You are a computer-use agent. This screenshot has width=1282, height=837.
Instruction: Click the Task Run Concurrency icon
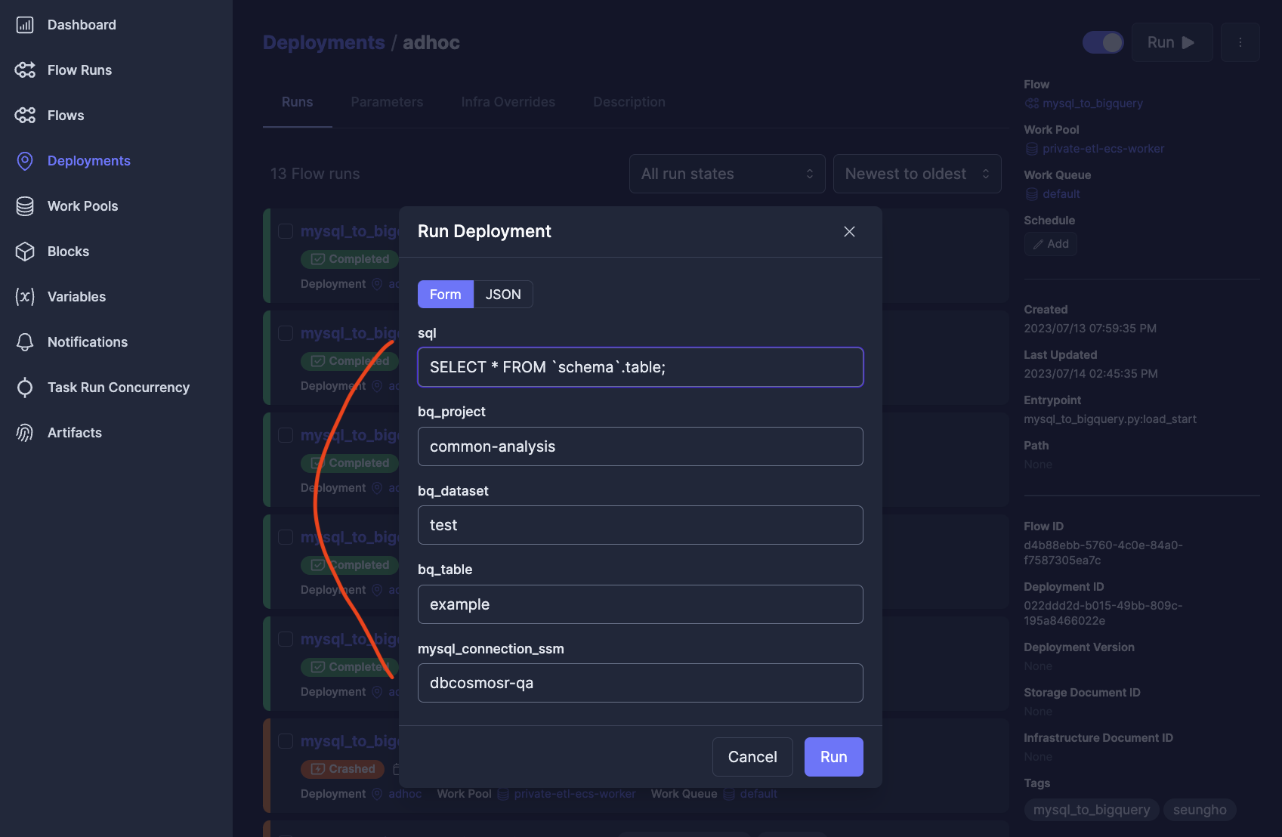pyautogui.click(x=25, y=388)
